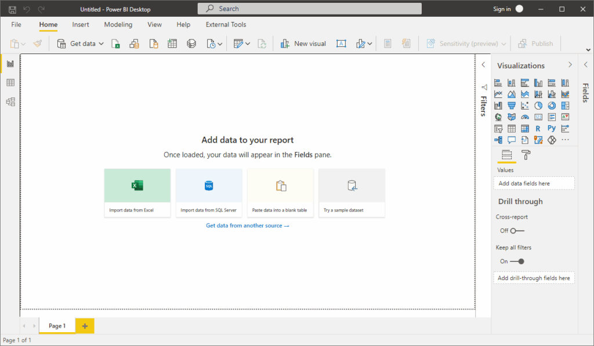Open the External Tools tab
The height and width of the screenshot is (346, 594).
click(x=226, y=25)
